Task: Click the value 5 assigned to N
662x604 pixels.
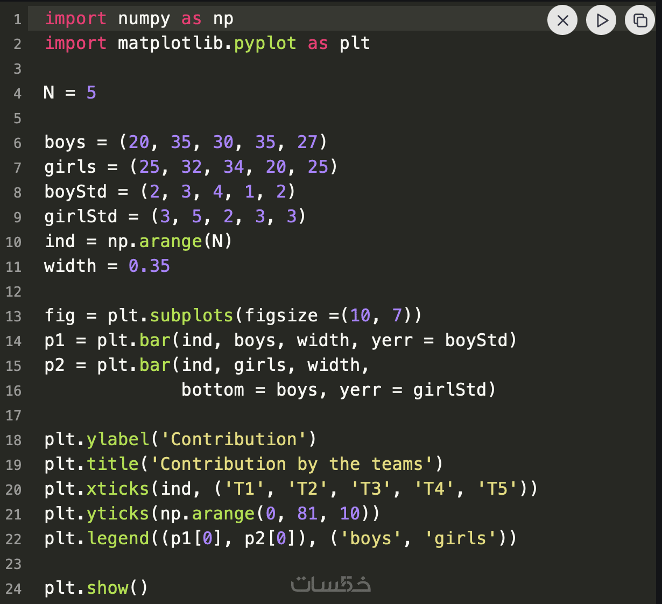Action: click(x=91, y=93)
